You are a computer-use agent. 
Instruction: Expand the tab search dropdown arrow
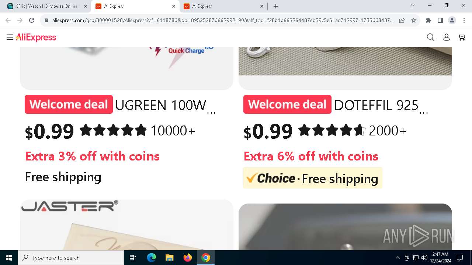click(413, 6)
